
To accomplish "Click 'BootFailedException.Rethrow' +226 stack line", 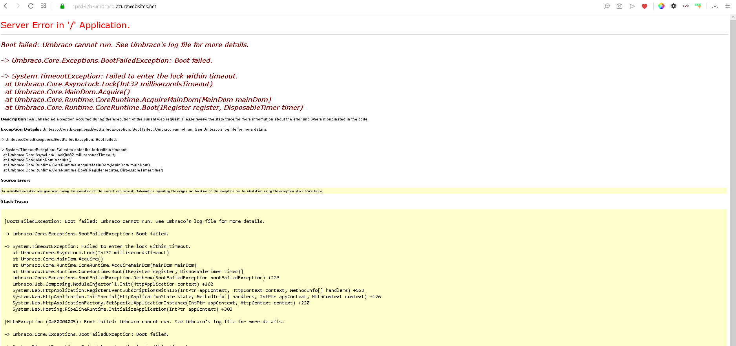I will coord(146,278).
